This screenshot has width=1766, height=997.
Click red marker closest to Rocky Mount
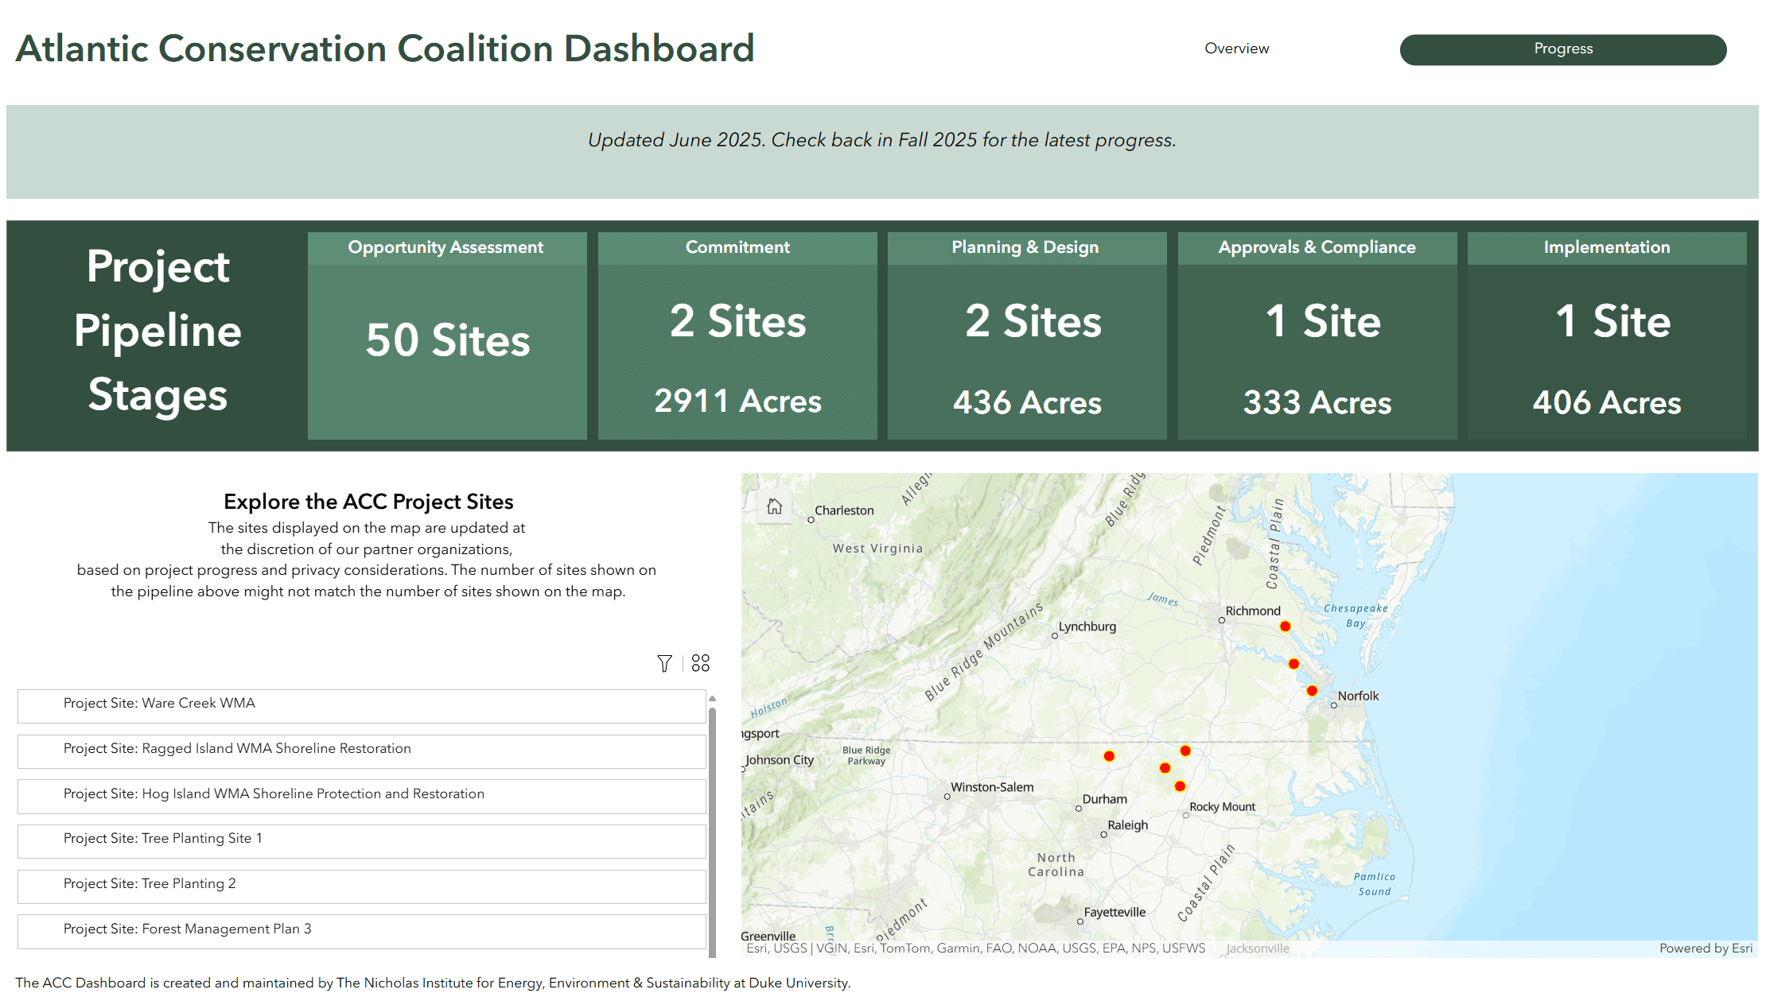(1180, 786)
